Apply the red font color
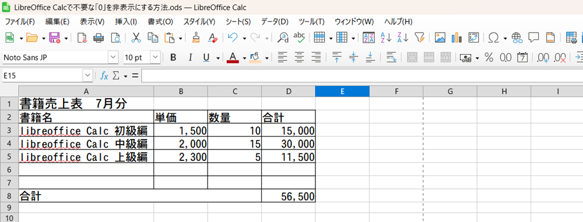Screen dimensions: 583x222 (x=233, y=58)
